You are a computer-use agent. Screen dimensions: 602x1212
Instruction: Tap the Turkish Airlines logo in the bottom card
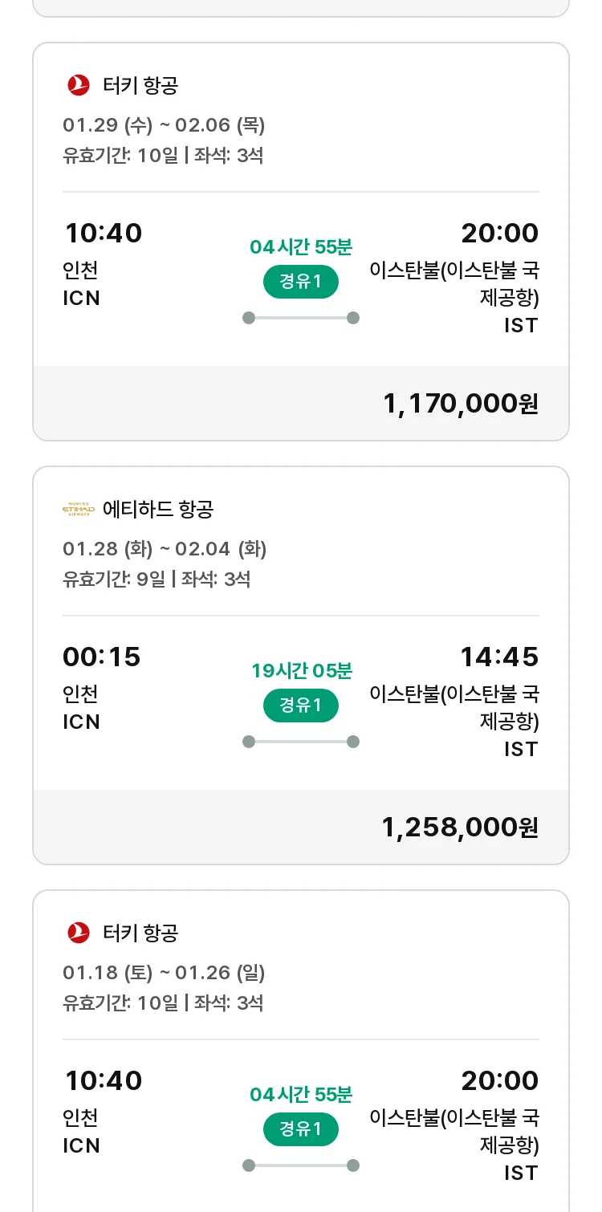click(x=79, y=932)
